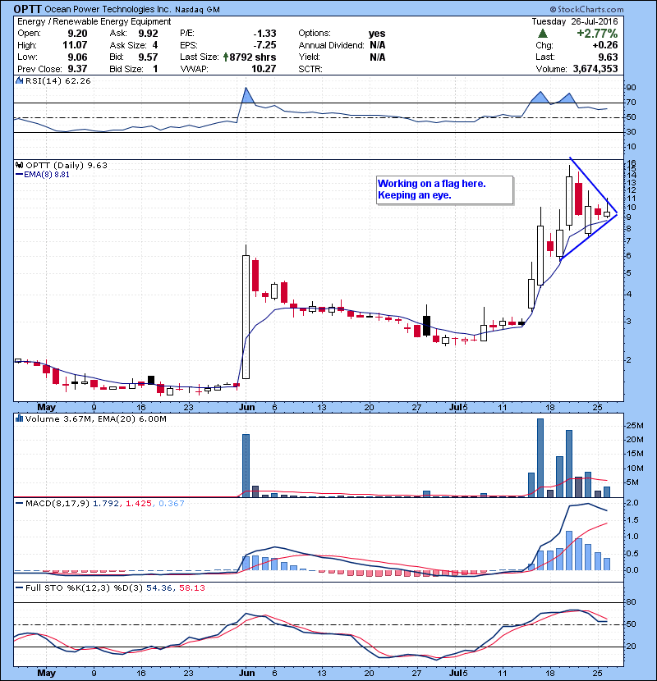This screenshot has height=681, width=657.
Task: Click the Options value yes
Action: pos(377,34)
